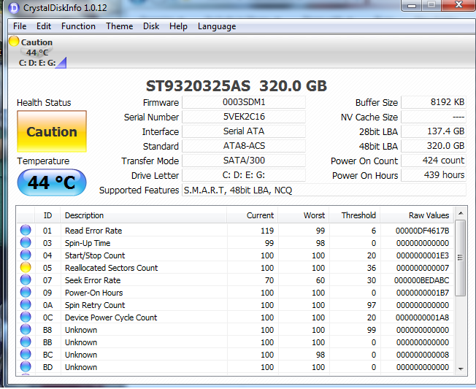Viewport: 476px width, 389px height.
Task: Click the status orb for attribute BB
Action: point(26,342)
